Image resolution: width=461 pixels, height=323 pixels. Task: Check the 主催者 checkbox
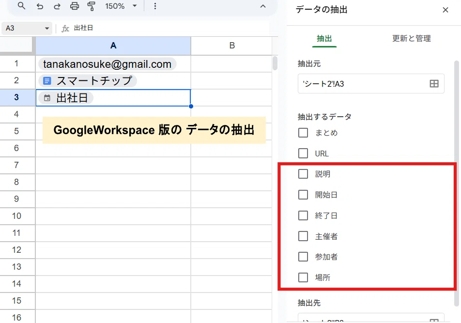click(303, 236)
